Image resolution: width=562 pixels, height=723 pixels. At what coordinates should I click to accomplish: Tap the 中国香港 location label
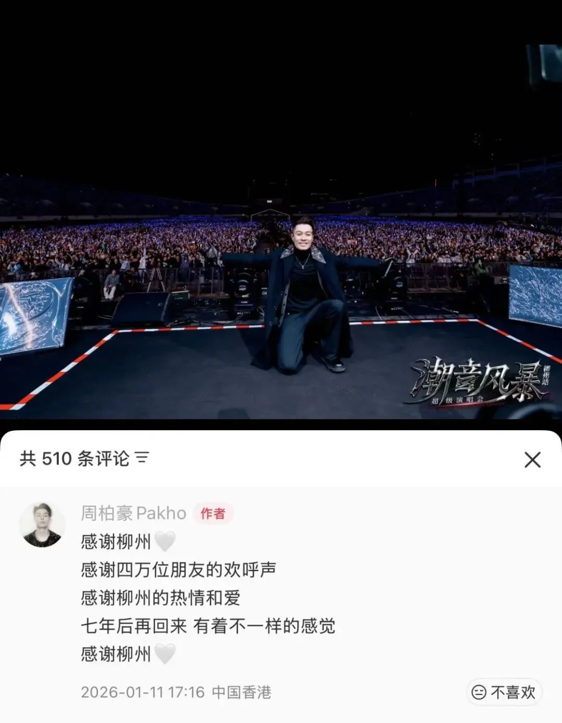pos(241,692)
